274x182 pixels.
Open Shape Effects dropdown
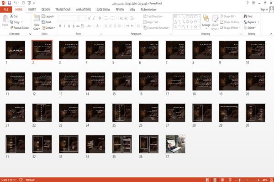click(230, 28)
